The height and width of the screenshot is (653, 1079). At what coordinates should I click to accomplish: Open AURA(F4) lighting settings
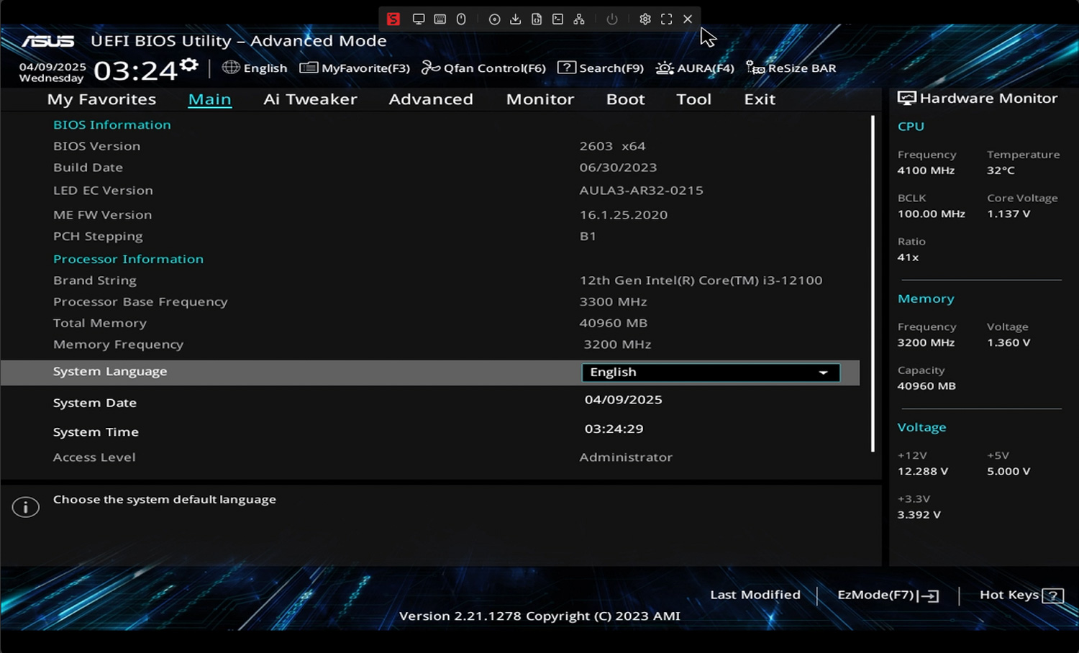(695, 68)
